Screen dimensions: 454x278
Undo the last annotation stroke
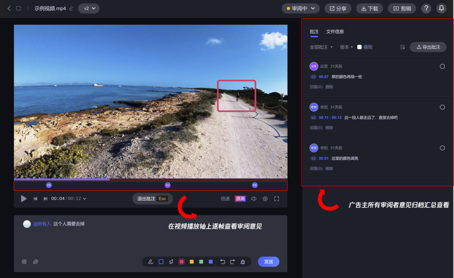222,262
